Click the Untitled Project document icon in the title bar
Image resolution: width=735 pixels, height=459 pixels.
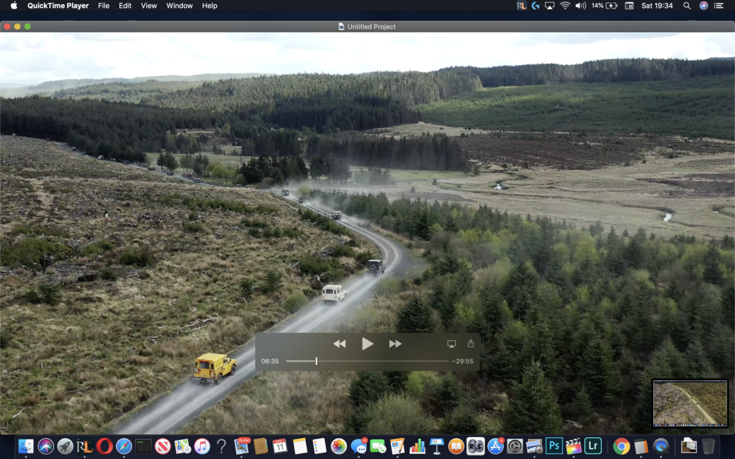point(341,27)
